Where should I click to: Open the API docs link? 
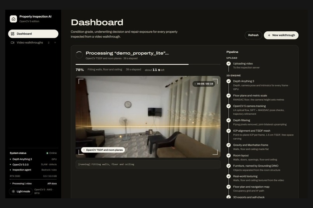(x=52, y=184)
